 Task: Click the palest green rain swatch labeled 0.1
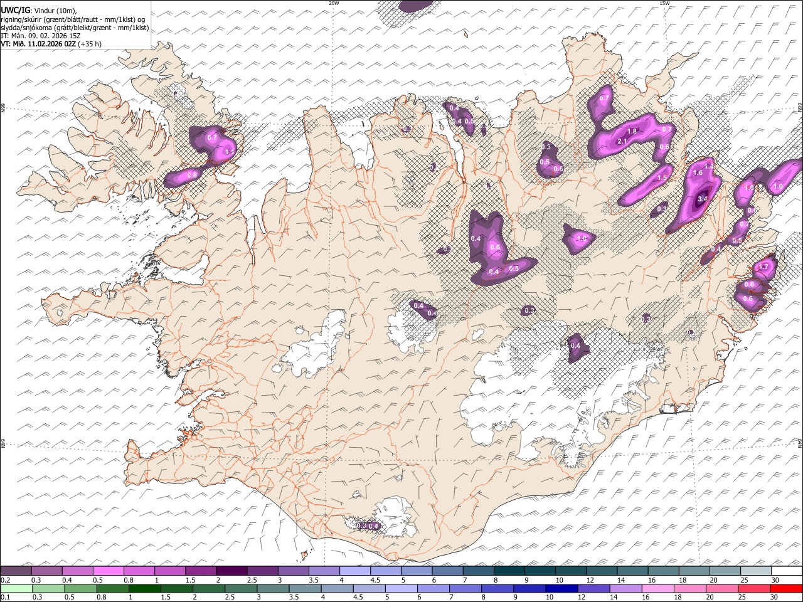[x=16, y=588]
